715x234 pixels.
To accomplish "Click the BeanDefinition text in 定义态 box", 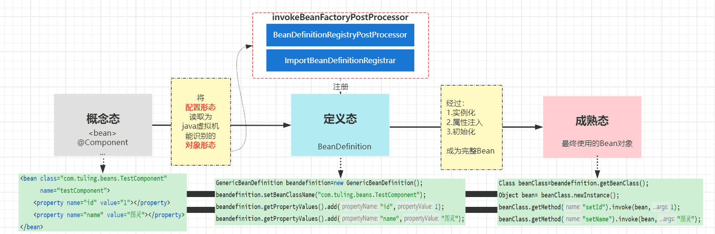I will 345,146.
